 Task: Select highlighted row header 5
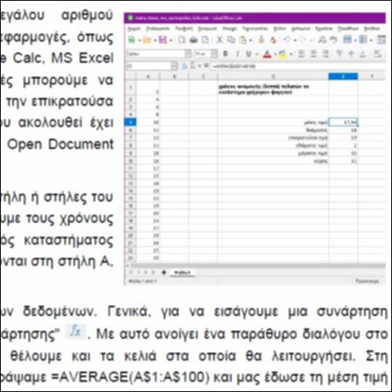tap(130, 122)
